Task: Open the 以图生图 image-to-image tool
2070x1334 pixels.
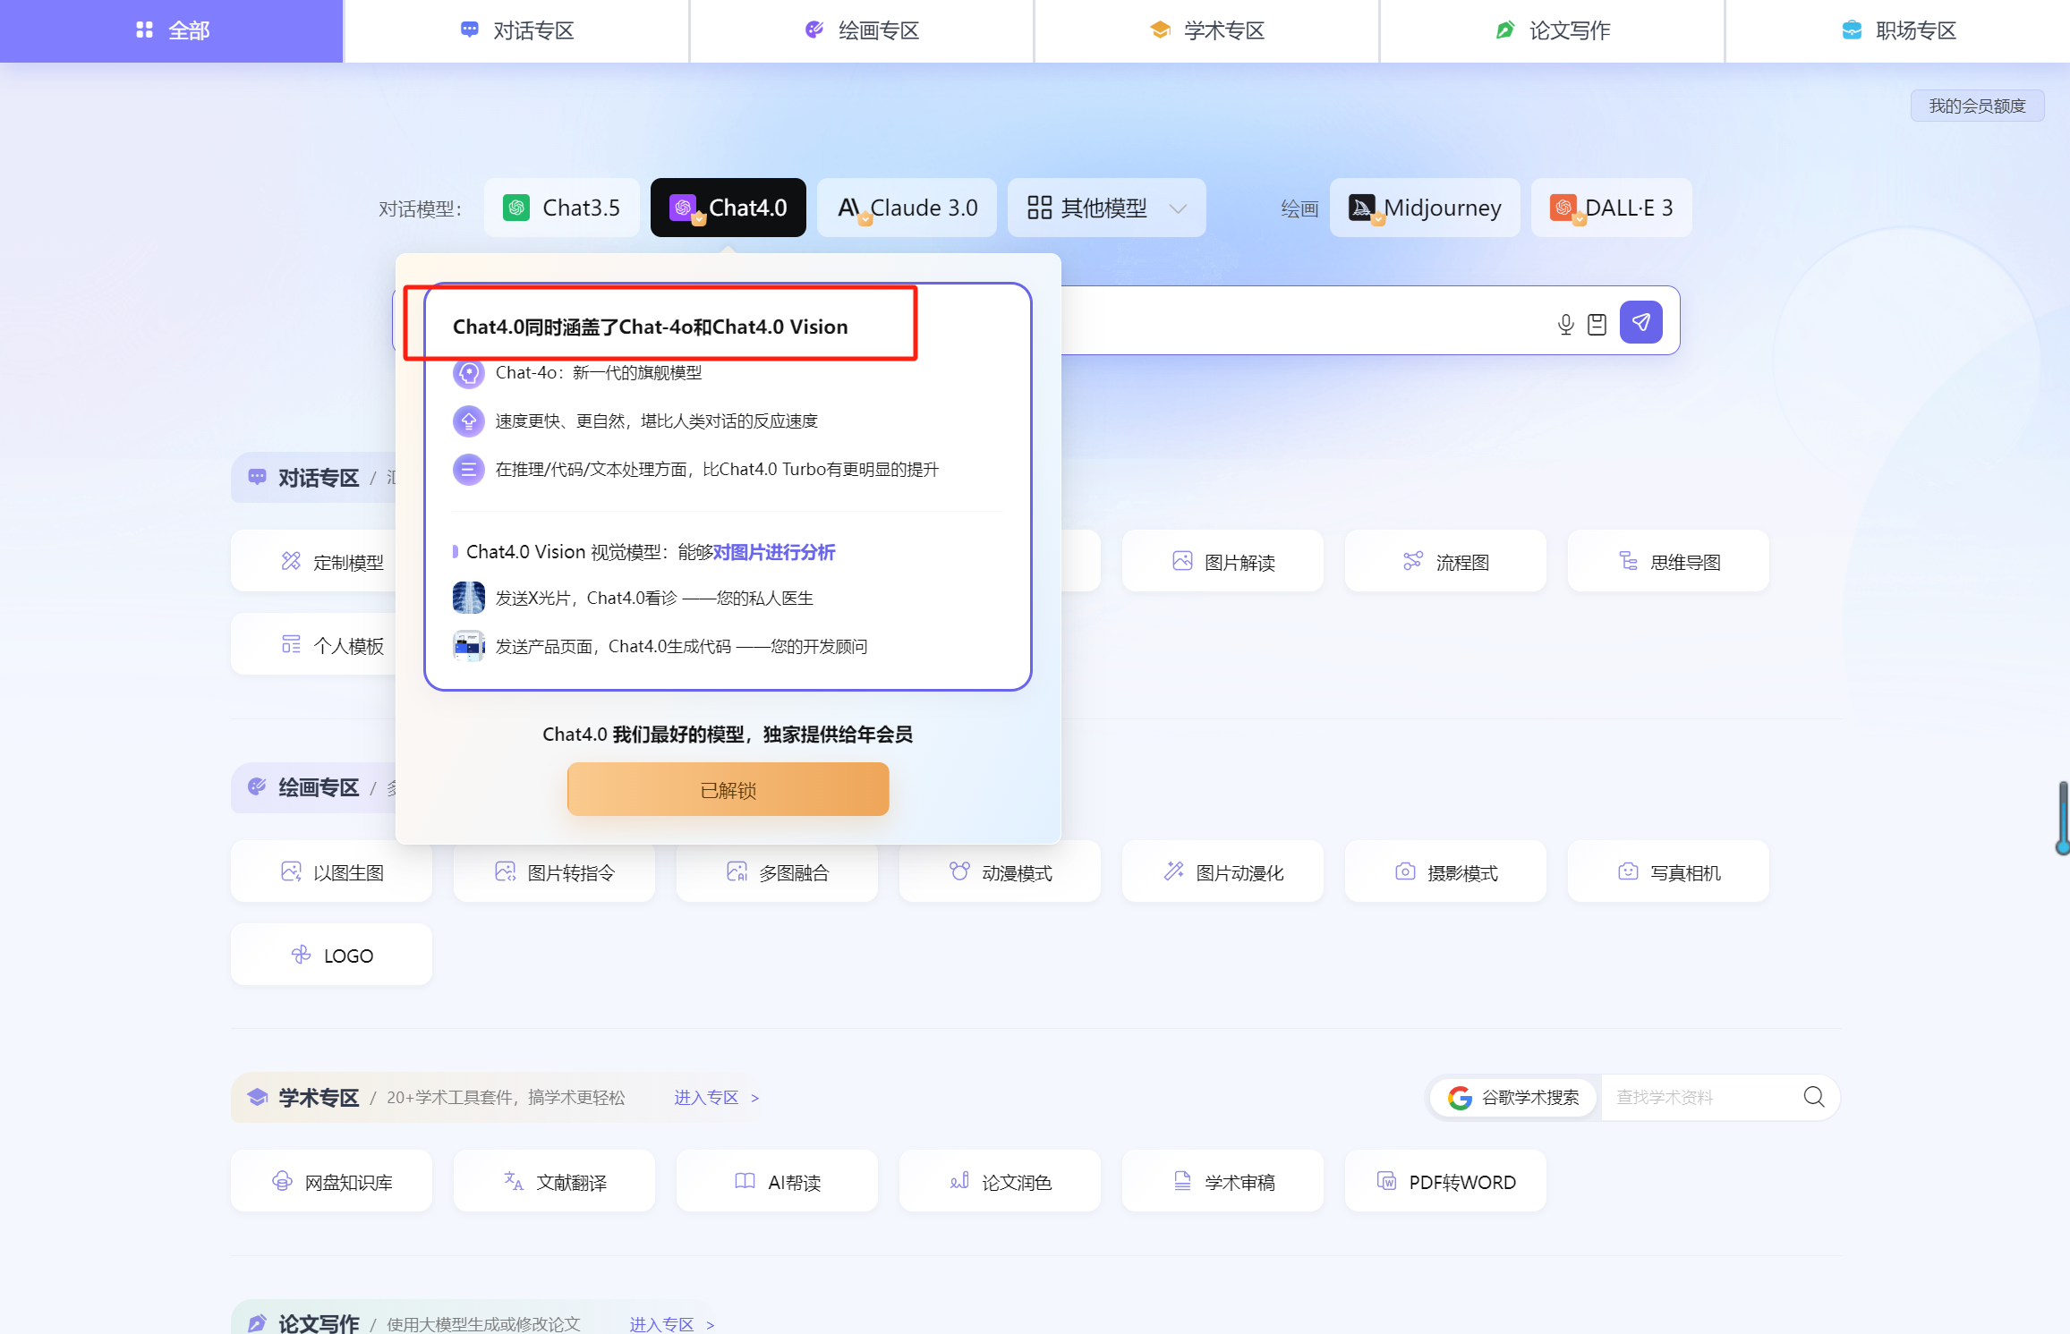Action: click(331, 871)
